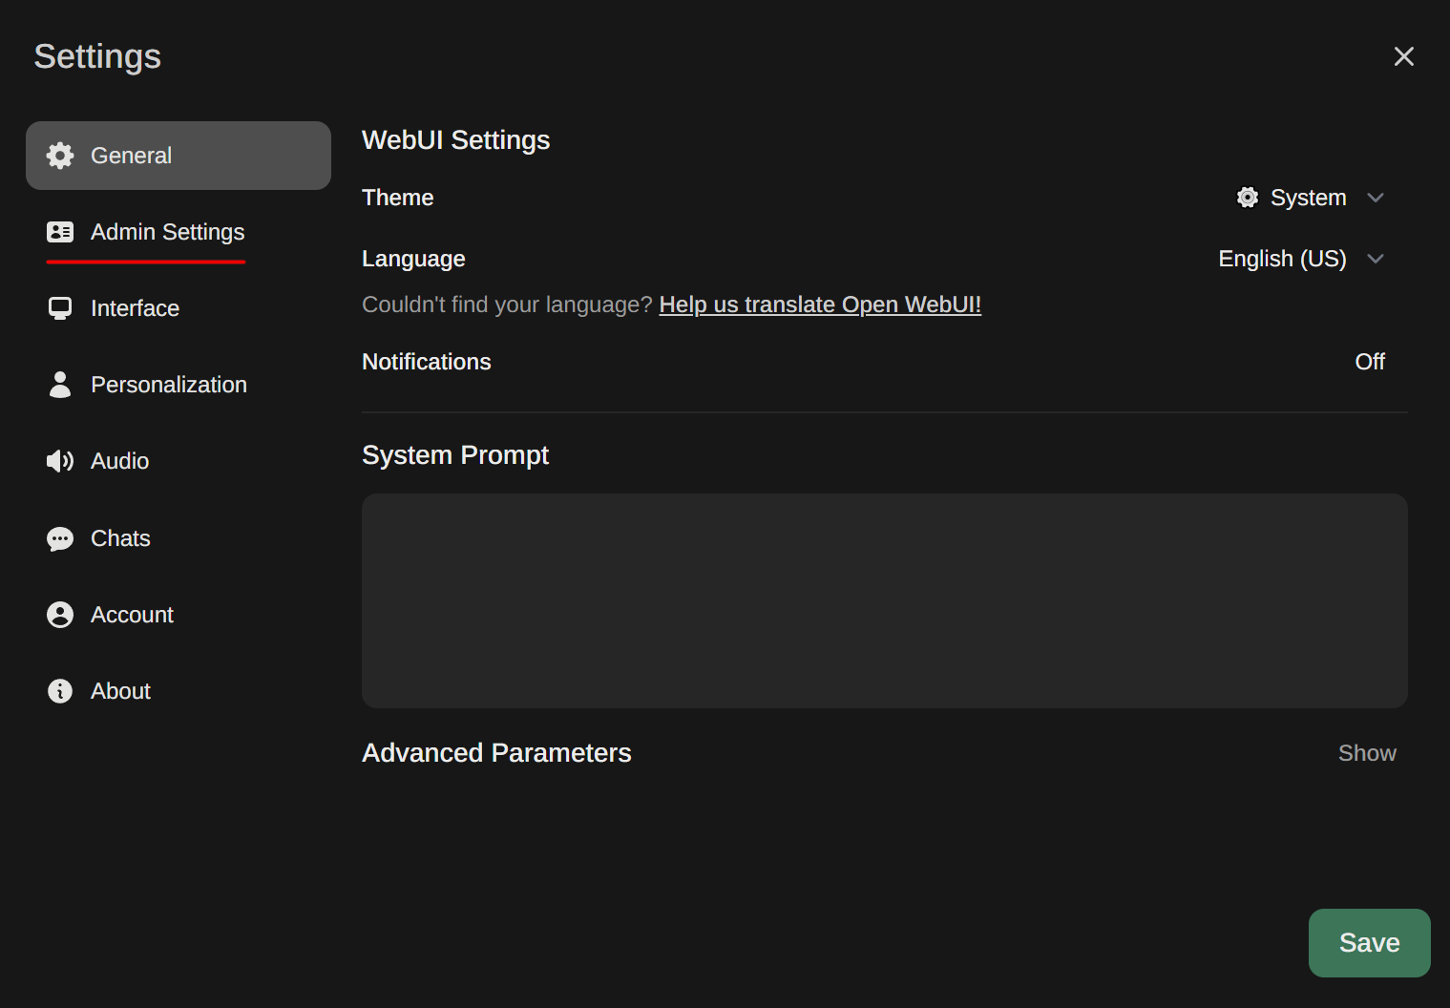Viewport: 1450px width, 1008px height.
Task: Show the Advanced Parameters section
Action: 1367,753
